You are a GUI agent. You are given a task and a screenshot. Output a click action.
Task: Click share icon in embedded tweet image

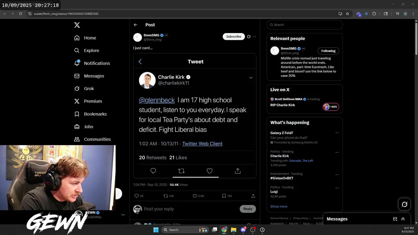click(x=238, y=171)
